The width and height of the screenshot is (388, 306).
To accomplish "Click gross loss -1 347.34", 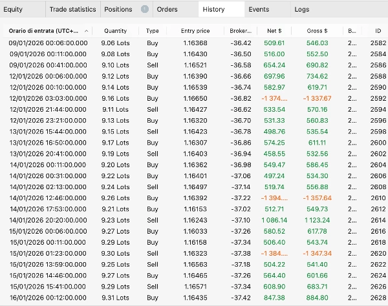I will pos(317,254).
